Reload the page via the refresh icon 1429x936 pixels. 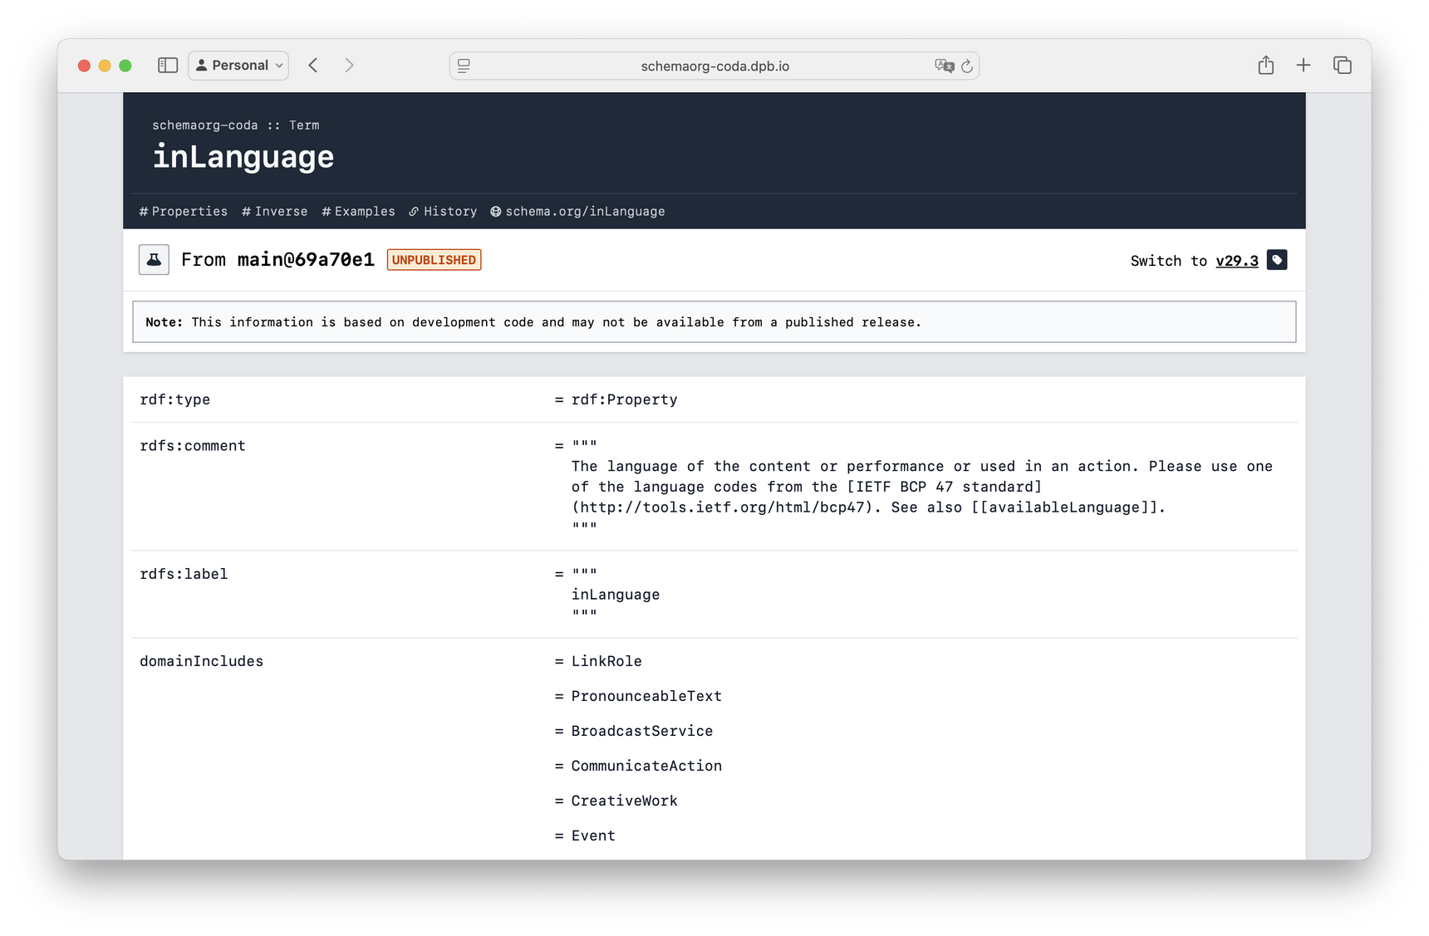[x=966, y=66]
